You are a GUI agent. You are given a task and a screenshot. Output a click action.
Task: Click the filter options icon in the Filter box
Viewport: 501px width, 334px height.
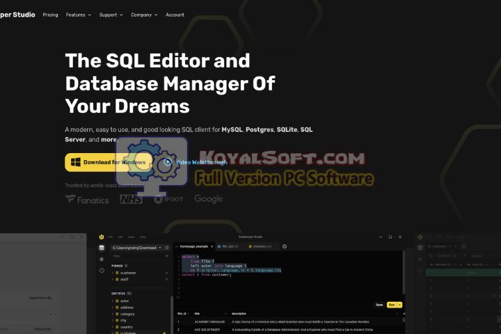coord(166,256)
